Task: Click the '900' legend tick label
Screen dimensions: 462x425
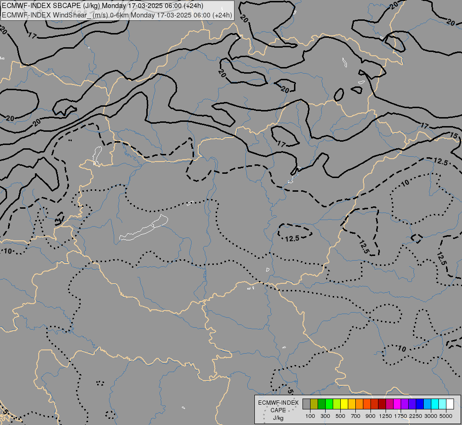Action: (370, 416)
